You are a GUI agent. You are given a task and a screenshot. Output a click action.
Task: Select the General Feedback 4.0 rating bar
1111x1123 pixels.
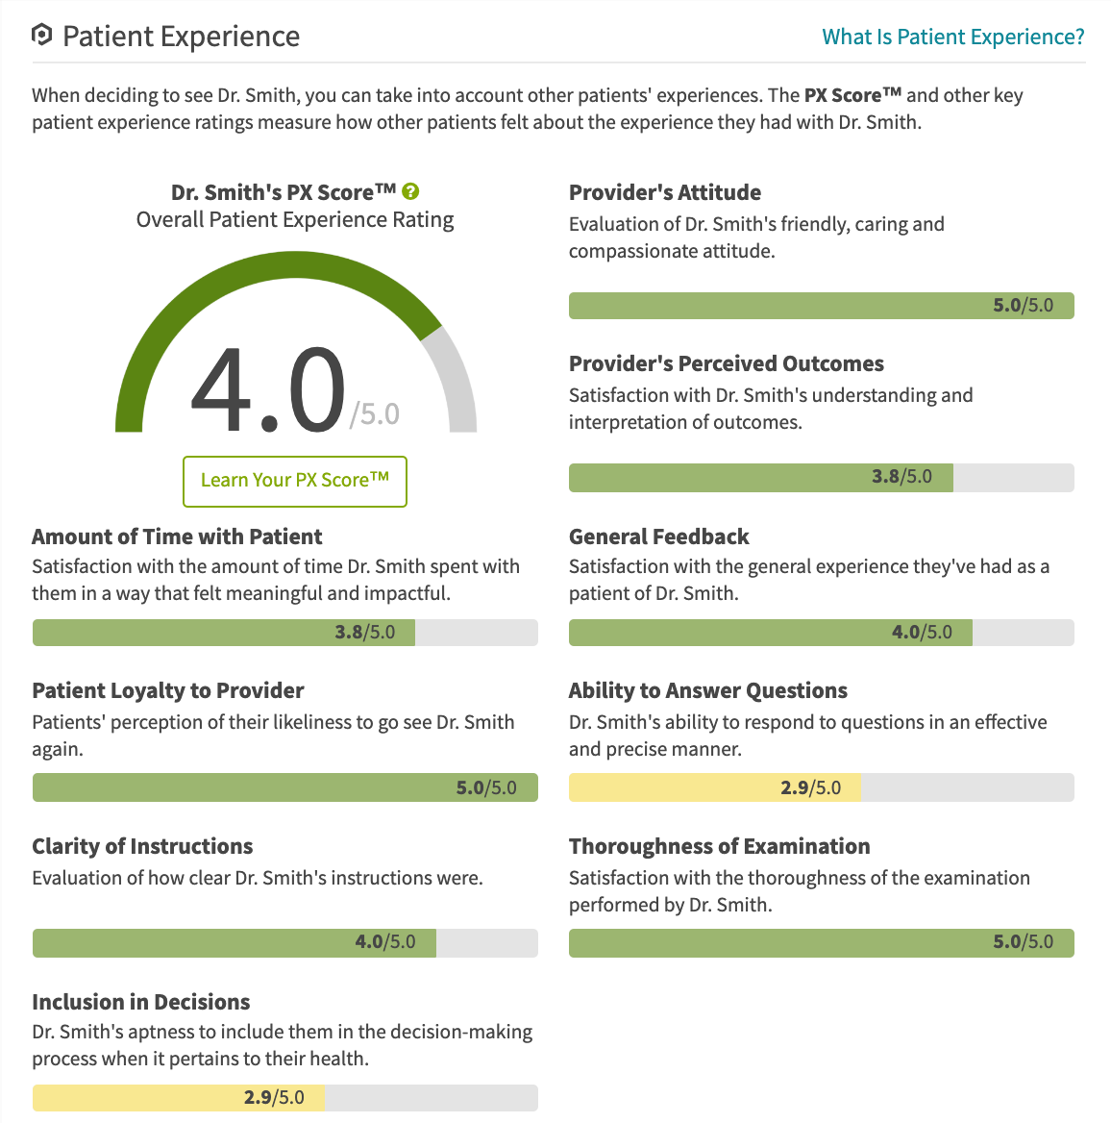tap(821, 633)
